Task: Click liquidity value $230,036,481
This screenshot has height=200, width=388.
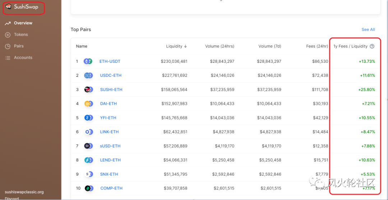Action: pyautogui.click(x=174, y=61)
